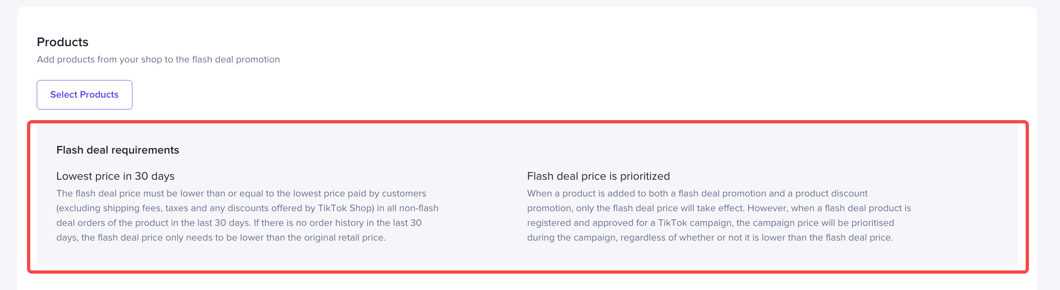Click the line starting 'deal orders of the product'
This screenshot has width=1060, height=290.
coord(239,223)
